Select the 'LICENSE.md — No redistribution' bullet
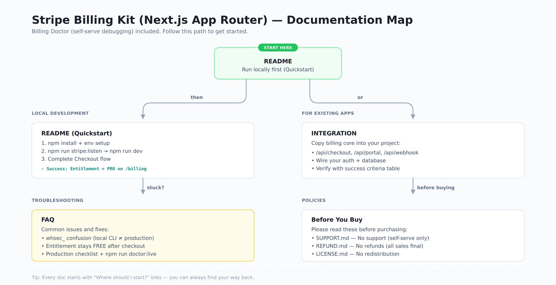This screenshot has width=556, height=285. pos(355,254)
